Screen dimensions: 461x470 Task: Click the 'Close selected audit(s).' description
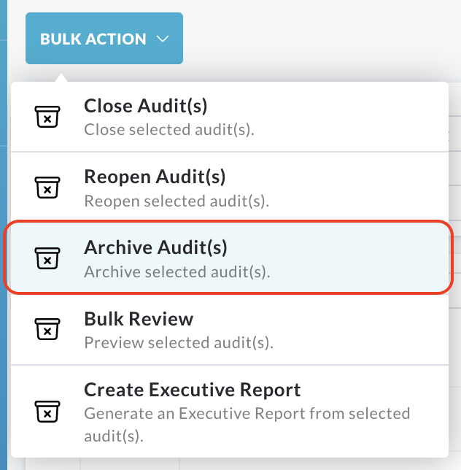[169, 130]
